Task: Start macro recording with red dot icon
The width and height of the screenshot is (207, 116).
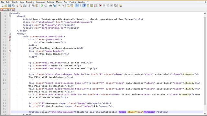Action: pyautogui.click(x=100, y=5)
